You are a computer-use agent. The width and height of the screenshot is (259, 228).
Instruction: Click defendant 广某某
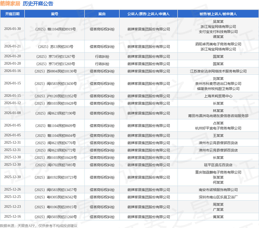pos(218,210)
